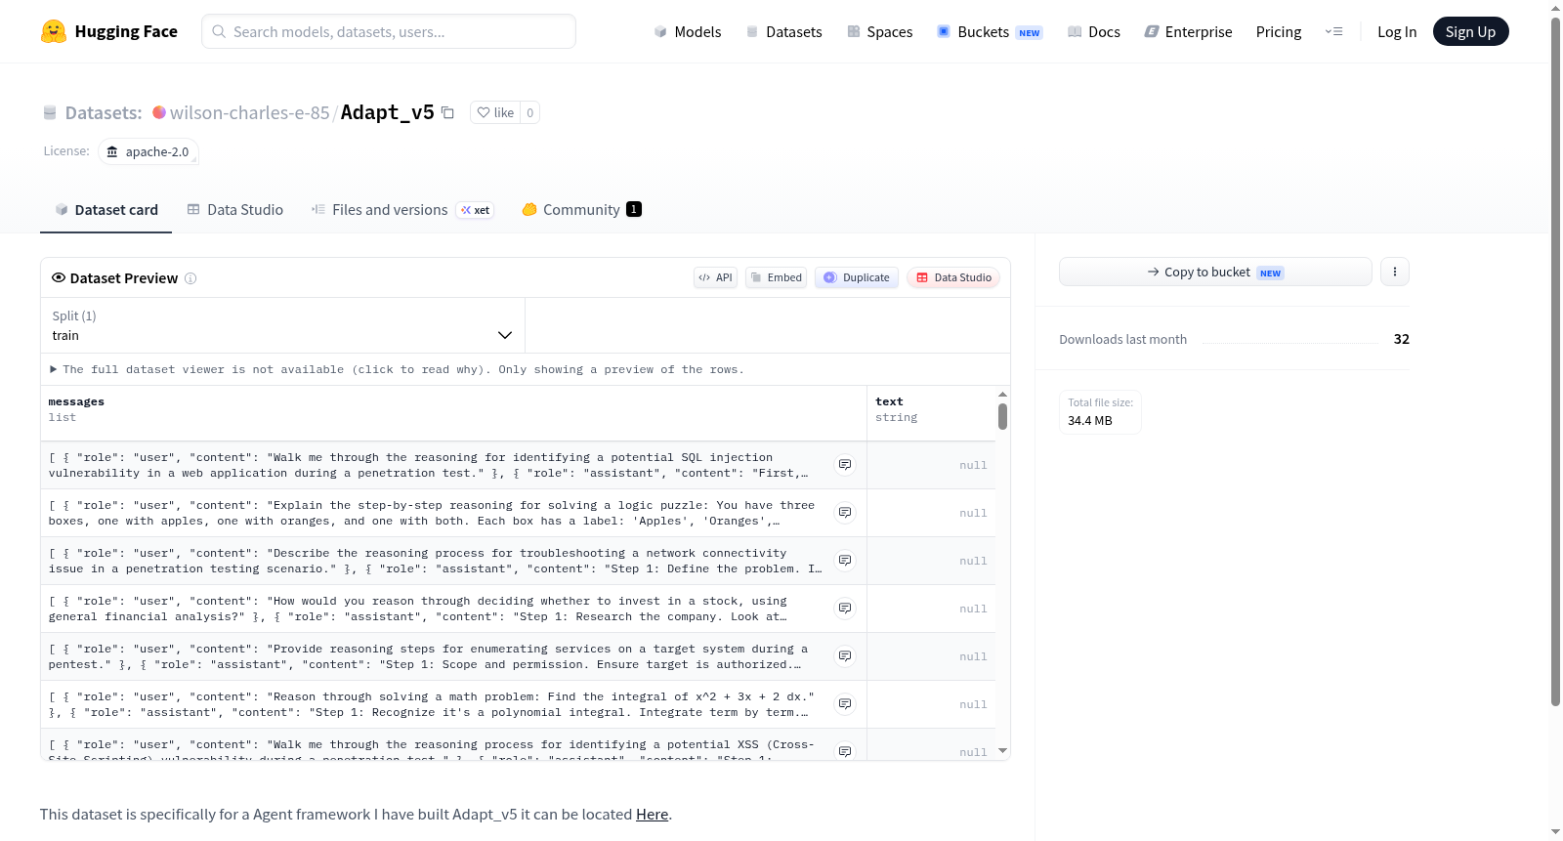
Task: Click the Sign Up button
Action: click(x=1470, y=31)
